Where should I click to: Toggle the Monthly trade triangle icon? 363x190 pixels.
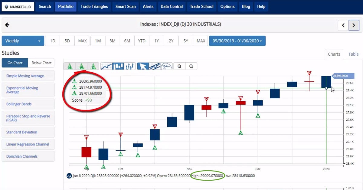(x=70, y=66)
